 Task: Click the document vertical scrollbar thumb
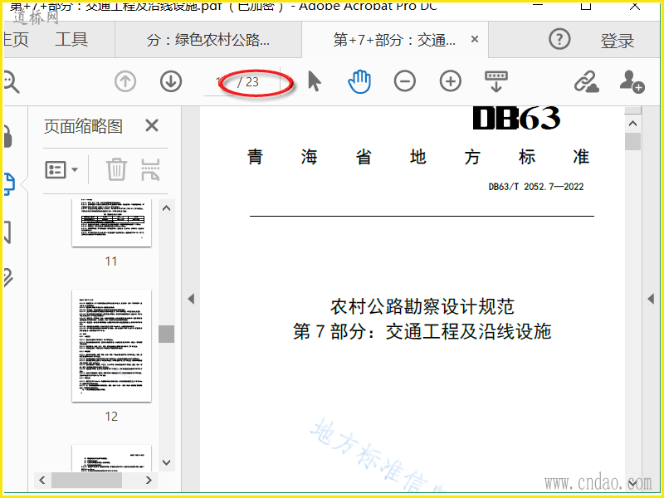coord(632,141)
